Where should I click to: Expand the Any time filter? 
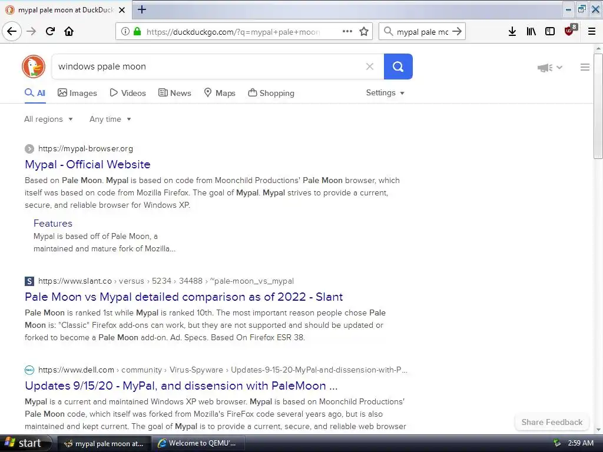click(110, 119)
